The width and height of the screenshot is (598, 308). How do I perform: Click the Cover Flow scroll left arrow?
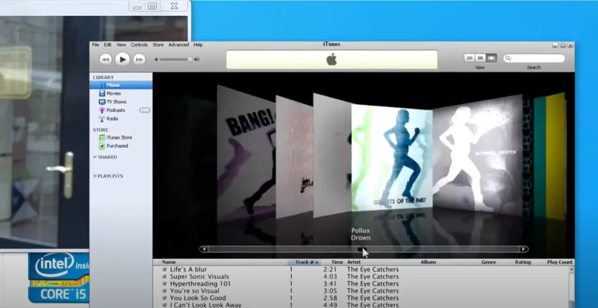[x=203, y=249]
